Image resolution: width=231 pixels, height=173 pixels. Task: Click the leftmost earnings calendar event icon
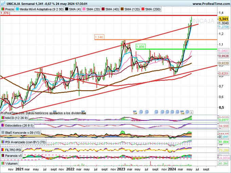pos(135,112)
